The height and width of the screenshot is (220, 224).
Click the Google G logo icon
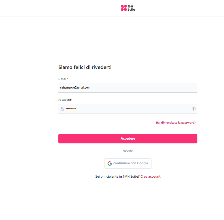click(x=110, y=164)
